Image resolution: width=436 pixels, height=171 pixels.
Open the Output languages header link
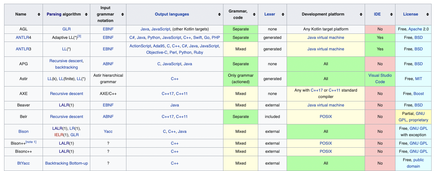172,14
